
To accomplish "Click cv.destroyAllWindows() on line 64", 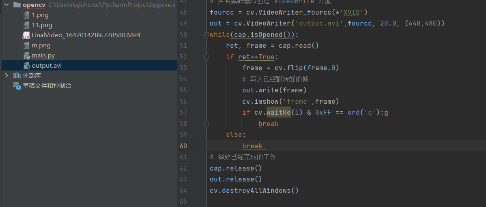I will [x=254, y=190].
